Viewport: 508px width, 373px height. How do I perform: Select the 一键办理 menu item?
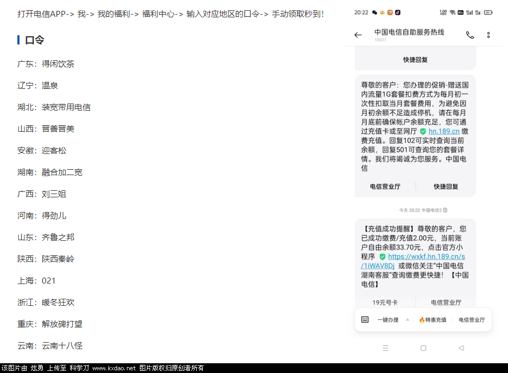[x=388, y=319]
